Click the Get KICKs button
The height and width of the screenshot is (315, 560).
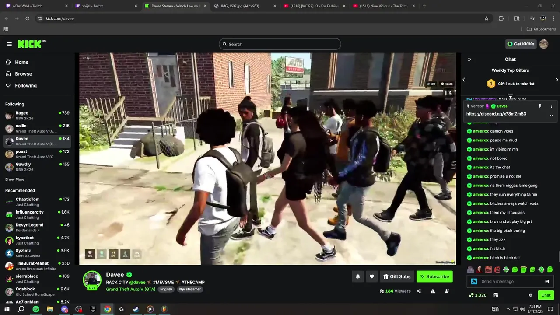click(x=521, y=44)
